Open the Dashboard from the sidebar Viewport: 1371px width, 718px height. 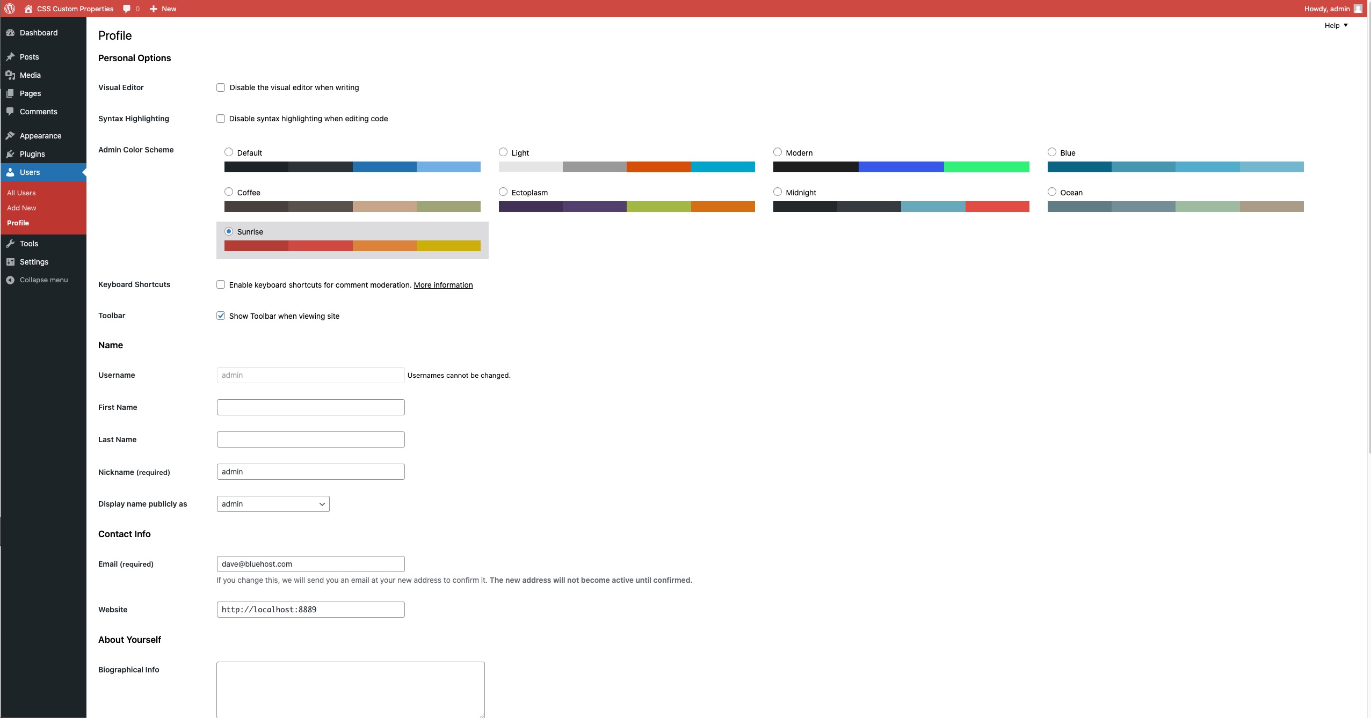(x=38, y=32)
